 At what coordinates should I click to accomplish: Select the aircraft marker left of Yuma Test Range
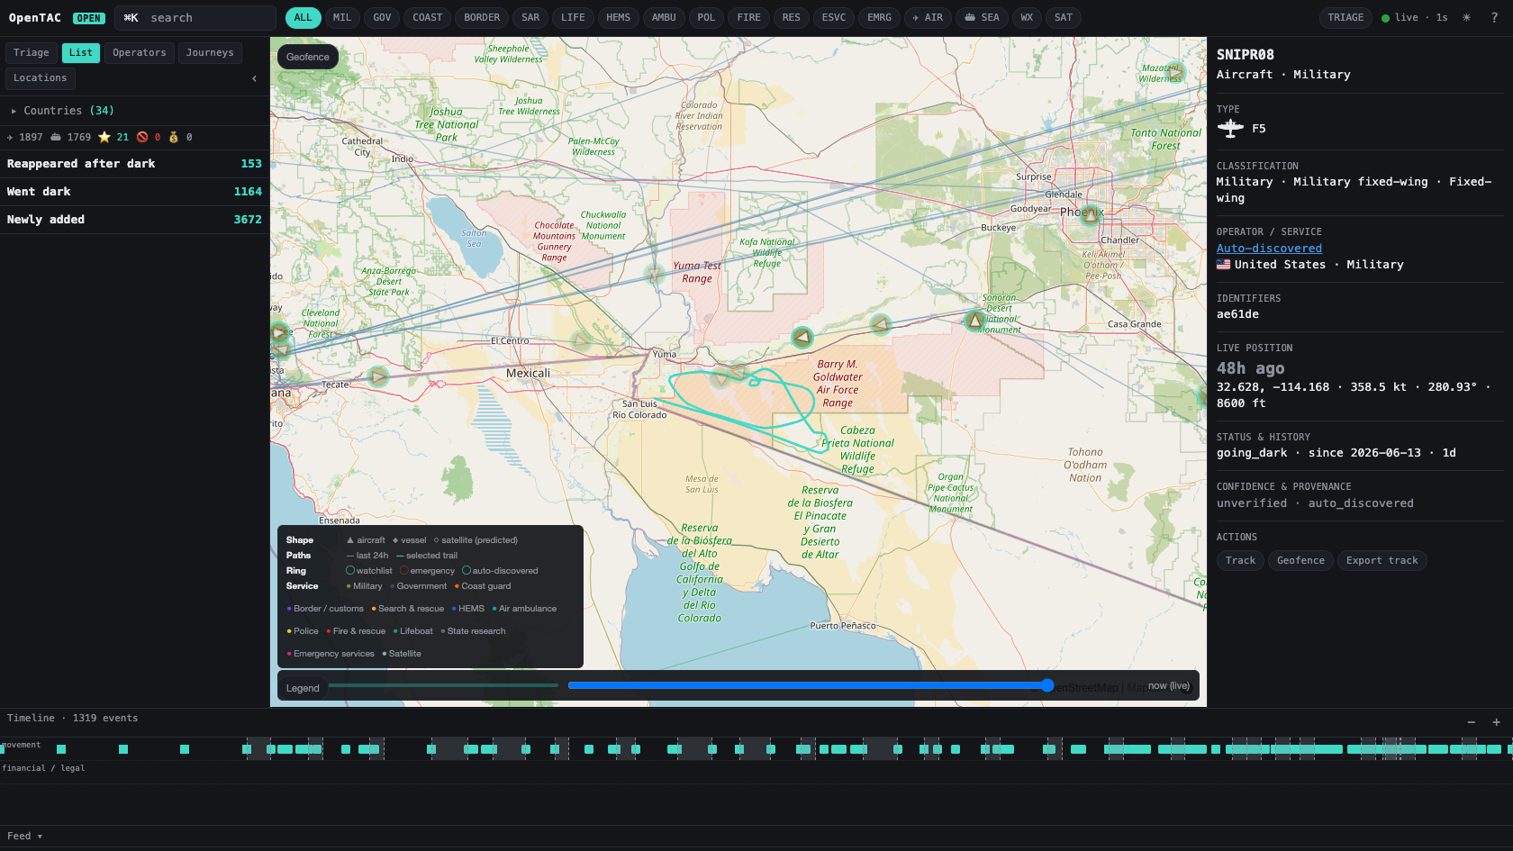pos(655,275)
